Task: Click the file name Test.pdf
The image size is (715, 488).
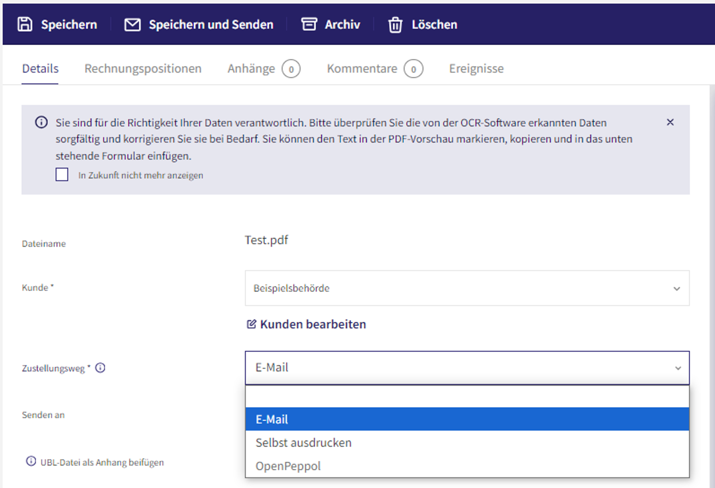Action: pos(266,240)
